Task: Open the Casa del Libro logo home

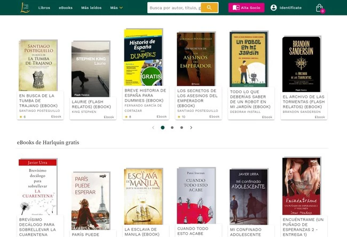Action: pyautogui.click(x=25, y=7)
